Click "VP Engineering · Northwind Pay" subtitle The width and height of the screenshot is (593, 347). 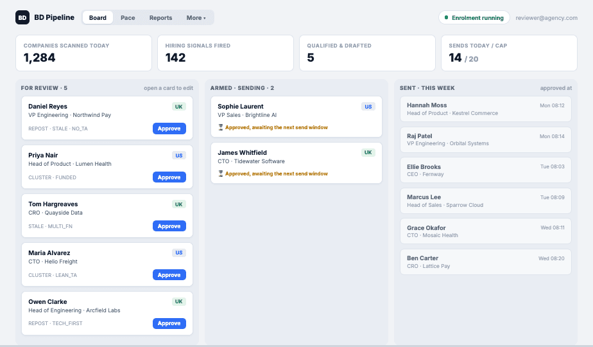pyautogui.click(x=69, y=115)
